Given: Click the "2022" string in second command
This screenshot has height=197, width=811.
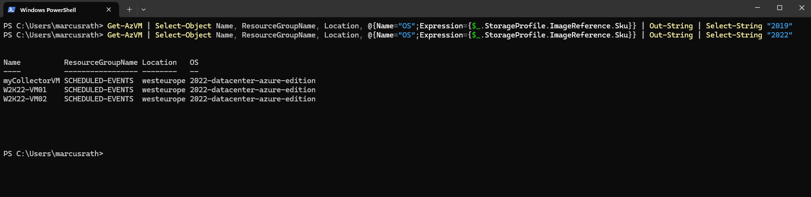Looking at the screenshot, I should click(x=780, y=35).
